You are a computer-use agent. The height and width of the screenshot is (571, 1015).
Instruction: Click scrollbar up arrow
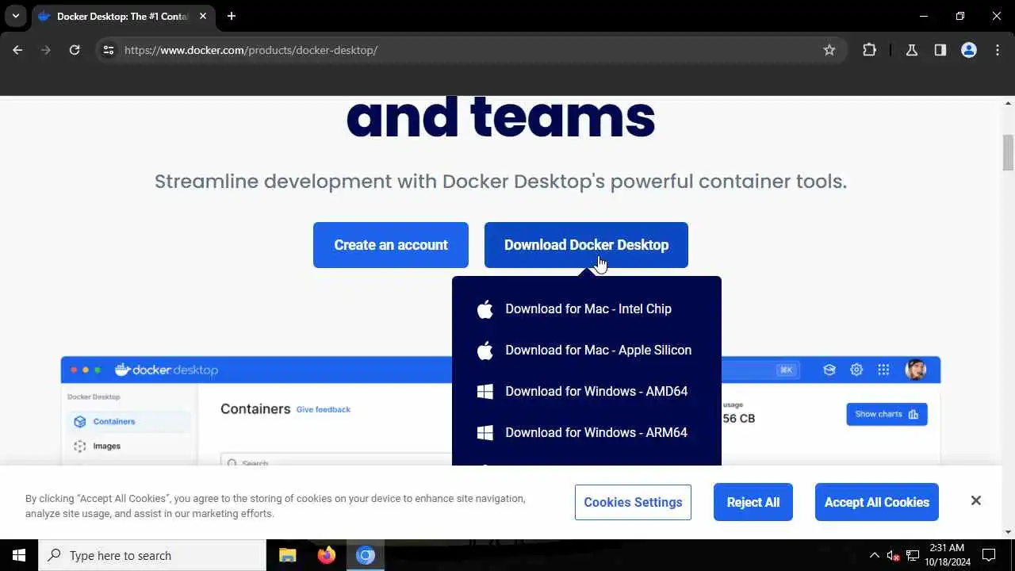point(1009,103)
